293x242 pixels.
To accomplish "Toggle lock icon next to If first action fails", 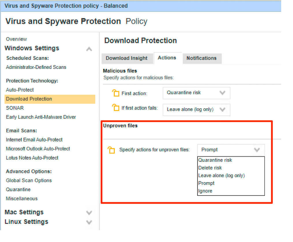I will click(x=116, y=108).
